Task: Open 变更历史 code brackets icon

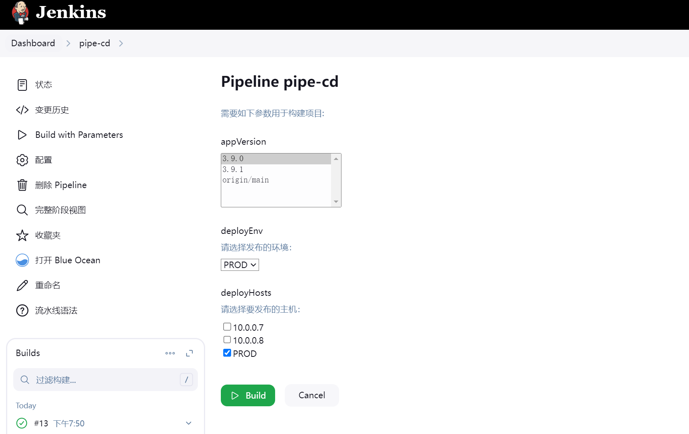Action: [x=22, y=110]
